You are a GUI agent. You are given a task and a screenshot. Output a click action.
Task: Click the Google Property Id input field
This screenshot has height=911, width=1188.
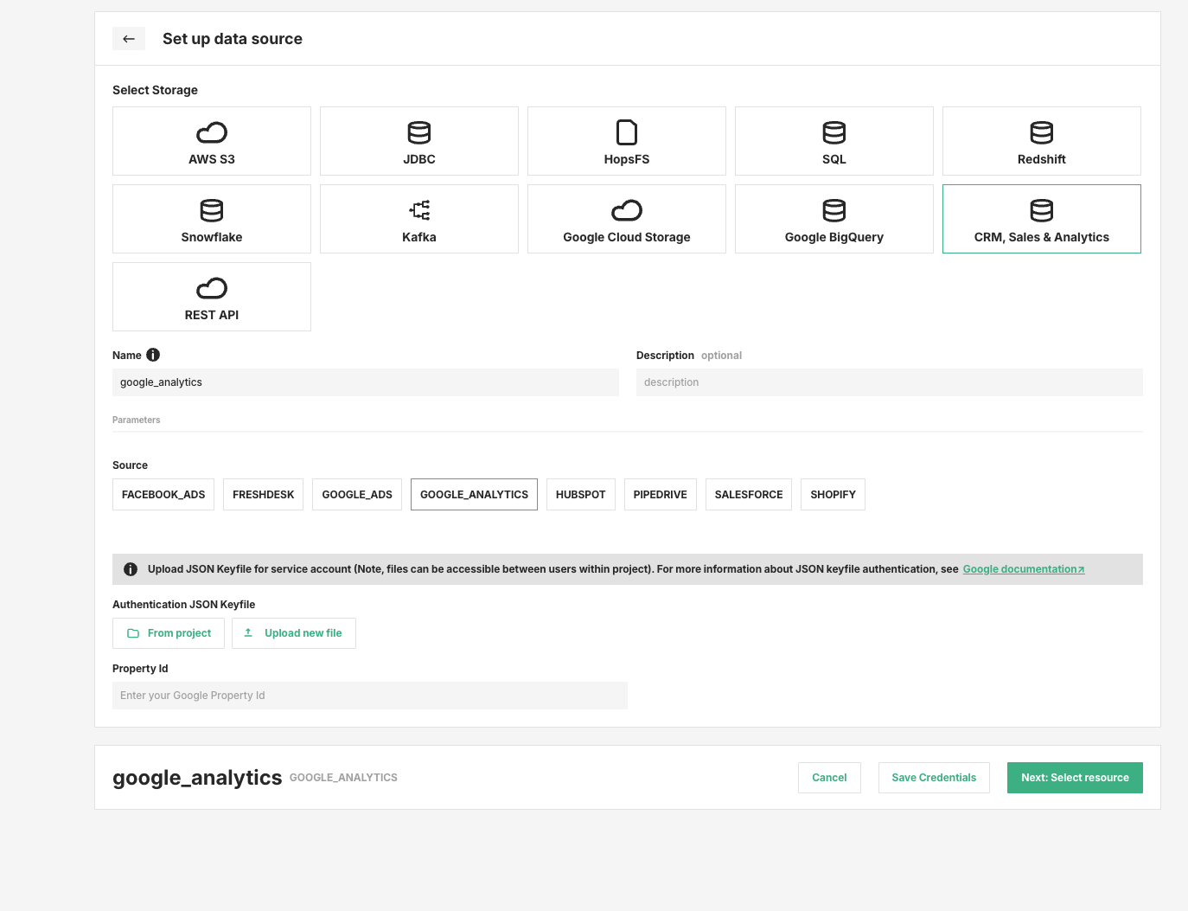tap(369, 695)
